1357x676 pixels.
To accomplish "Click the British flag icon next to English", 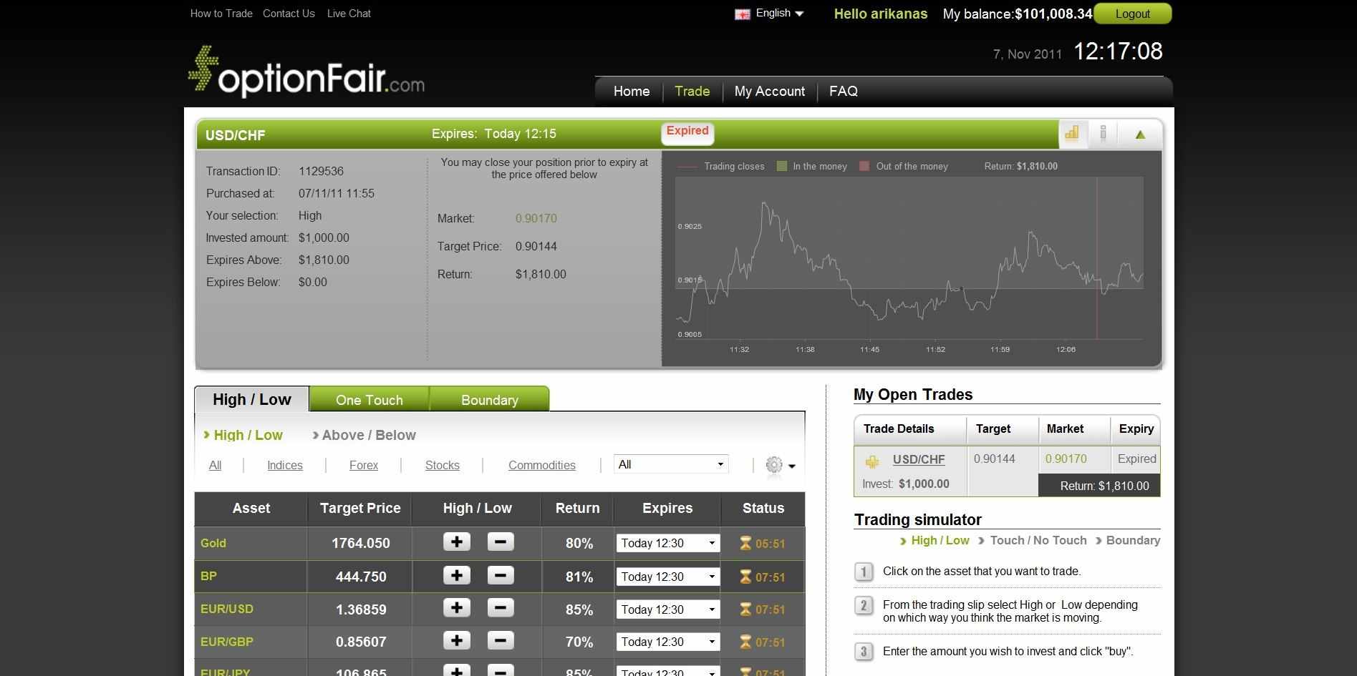I will click(x=741, y=13).
